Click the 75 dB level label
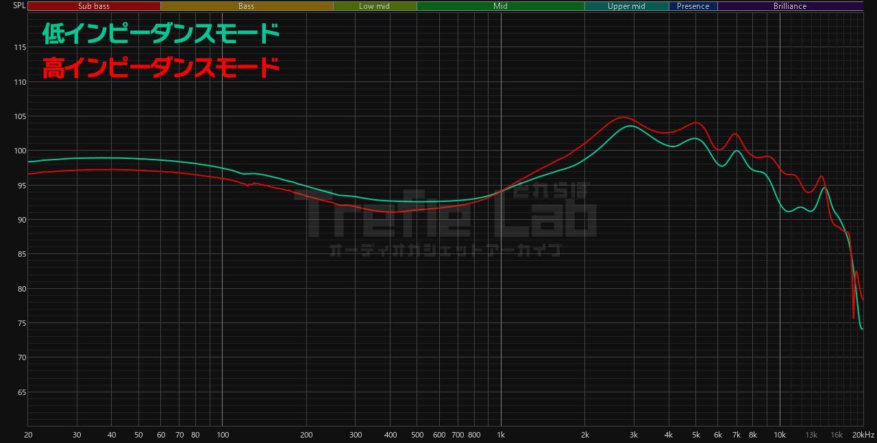This screenshot has height=443, width=877. [x=21, y=323]
